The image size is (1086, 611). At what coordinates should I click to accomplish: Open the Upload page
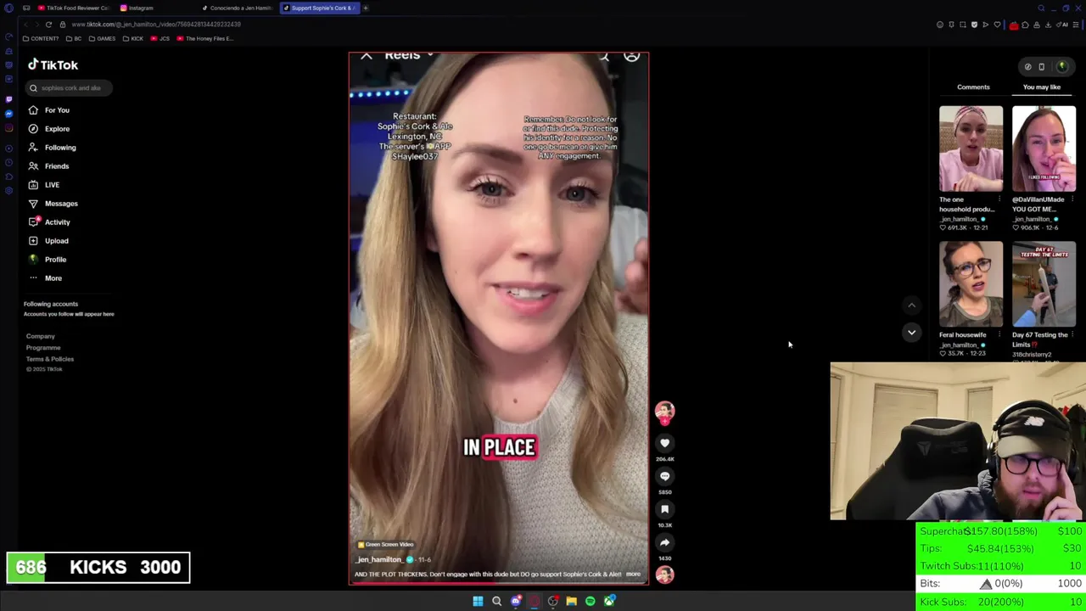click(48, 241)
